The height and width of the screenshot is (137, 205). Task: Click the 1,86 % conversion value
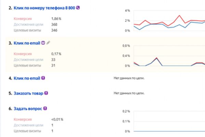(x=56, y=19)
